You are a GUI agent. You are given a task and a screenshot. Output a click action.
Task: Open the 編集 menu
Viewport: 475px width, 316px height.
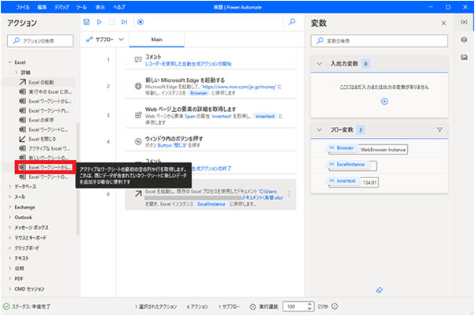42,7
